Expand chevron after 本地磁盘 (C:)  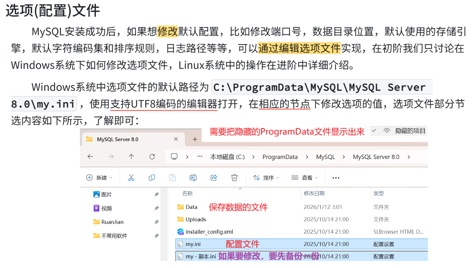coord(253,157)
